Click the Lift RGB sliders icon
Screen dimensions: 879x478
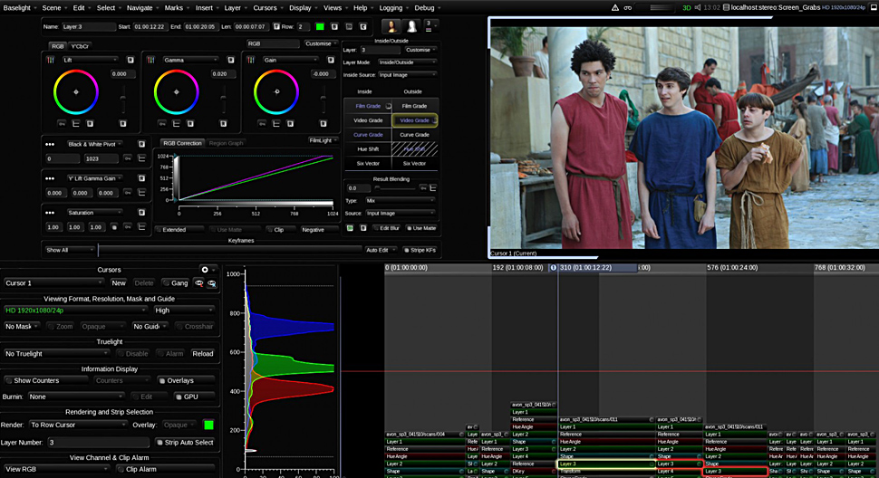pyautogui.click(x=51, y=60)
